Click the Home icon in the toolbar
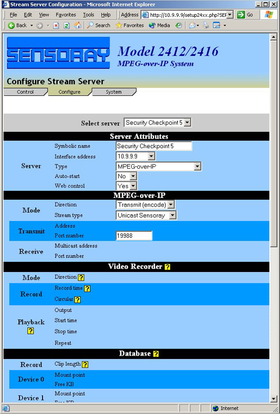280x414 pixels. pos(77,25)
